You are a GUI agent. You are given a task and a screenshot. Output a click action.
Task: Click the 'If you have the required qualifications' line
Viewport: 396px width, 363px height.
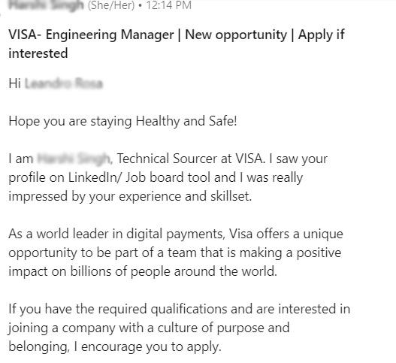118,309
